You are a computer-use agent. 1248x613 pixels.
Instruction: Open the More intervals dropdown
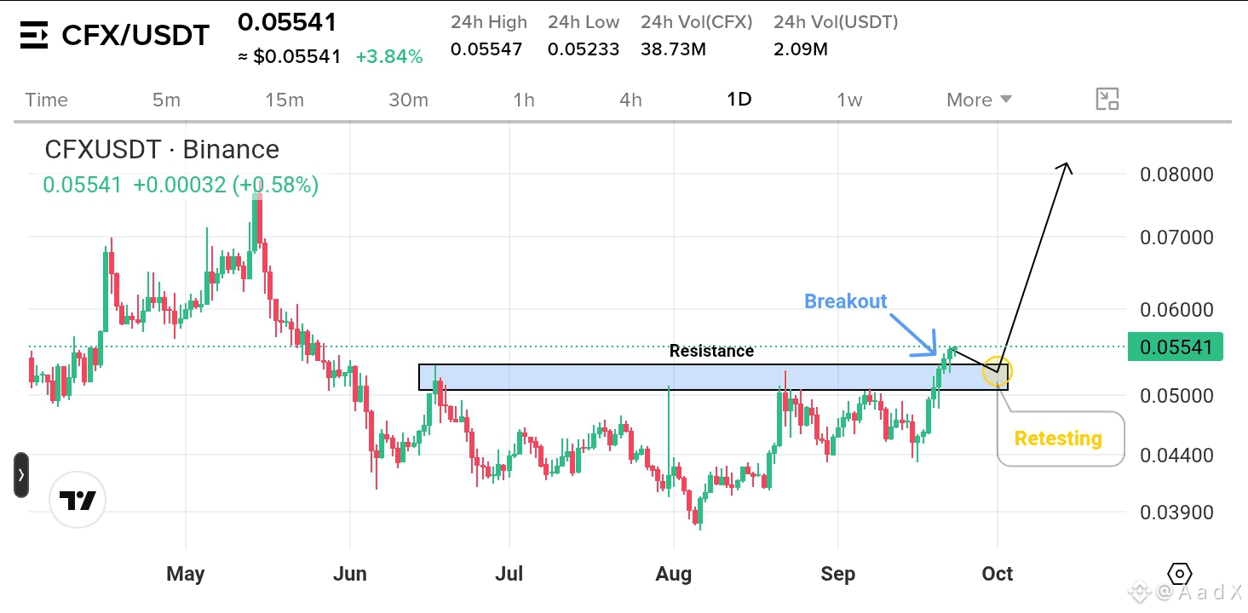979,100
